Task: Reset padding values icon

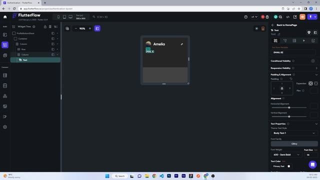Action: [x=291, y=79]
